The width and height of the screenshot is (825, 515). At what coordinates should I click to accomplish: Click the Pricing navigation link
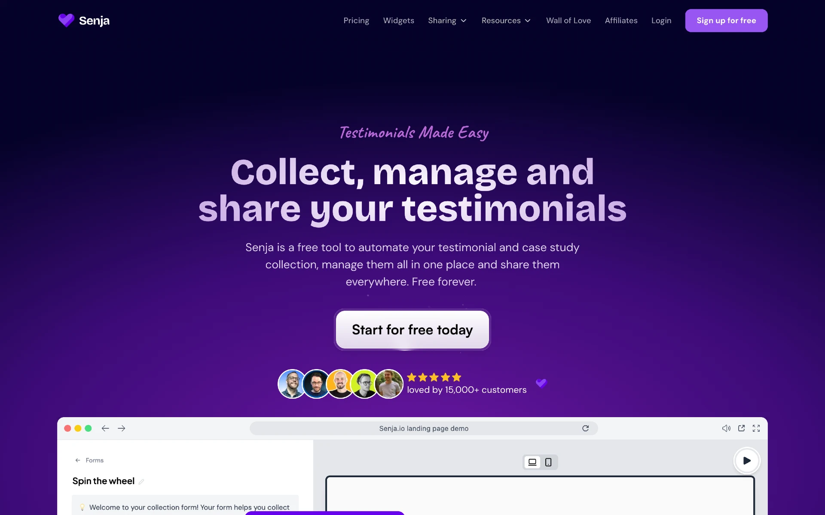tap(356, 20)
